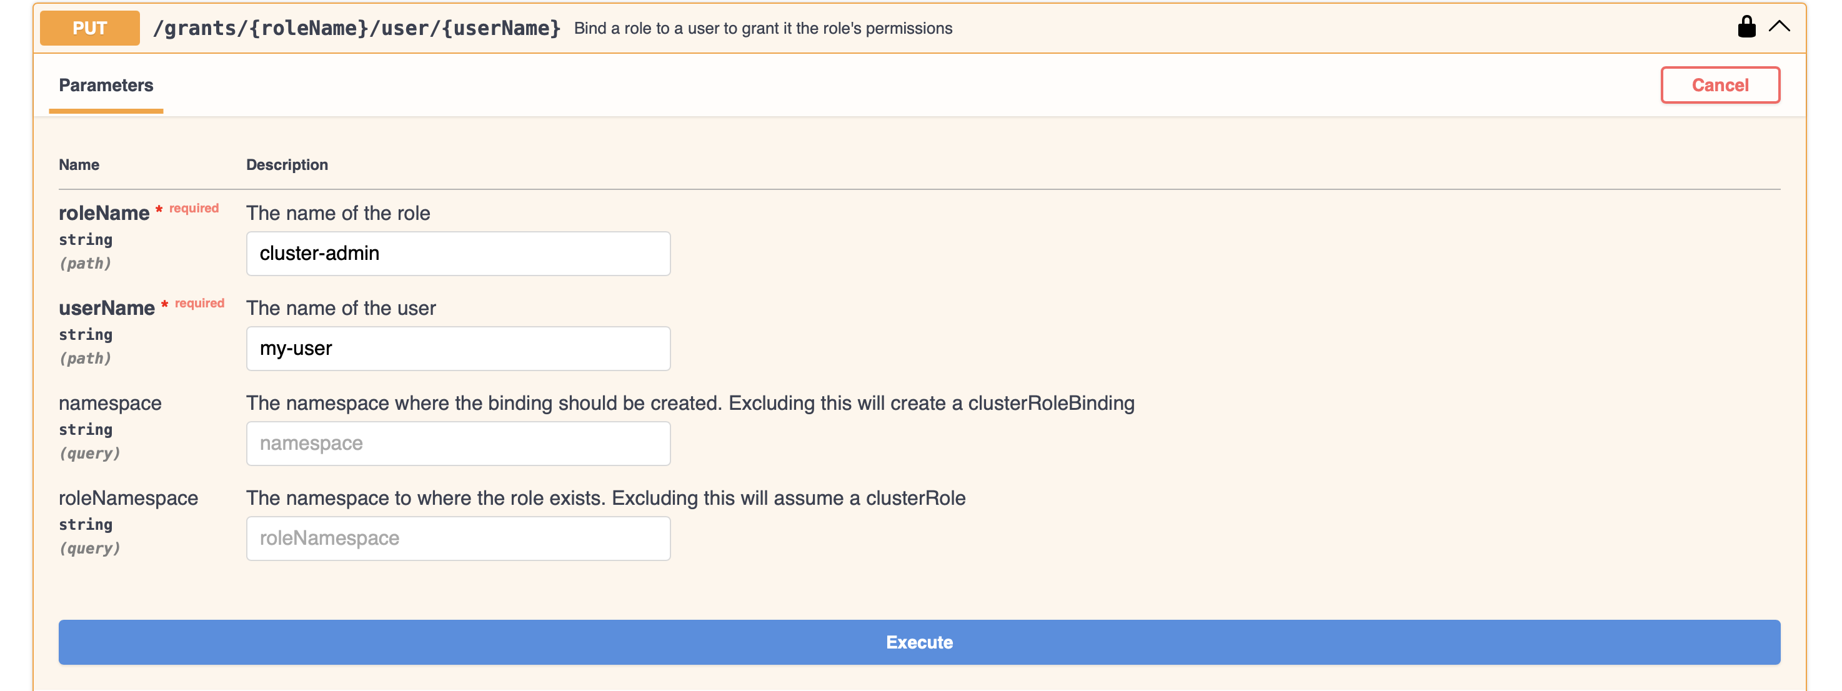
Task: Click the roleName parameter label
Action: point(104,213)
